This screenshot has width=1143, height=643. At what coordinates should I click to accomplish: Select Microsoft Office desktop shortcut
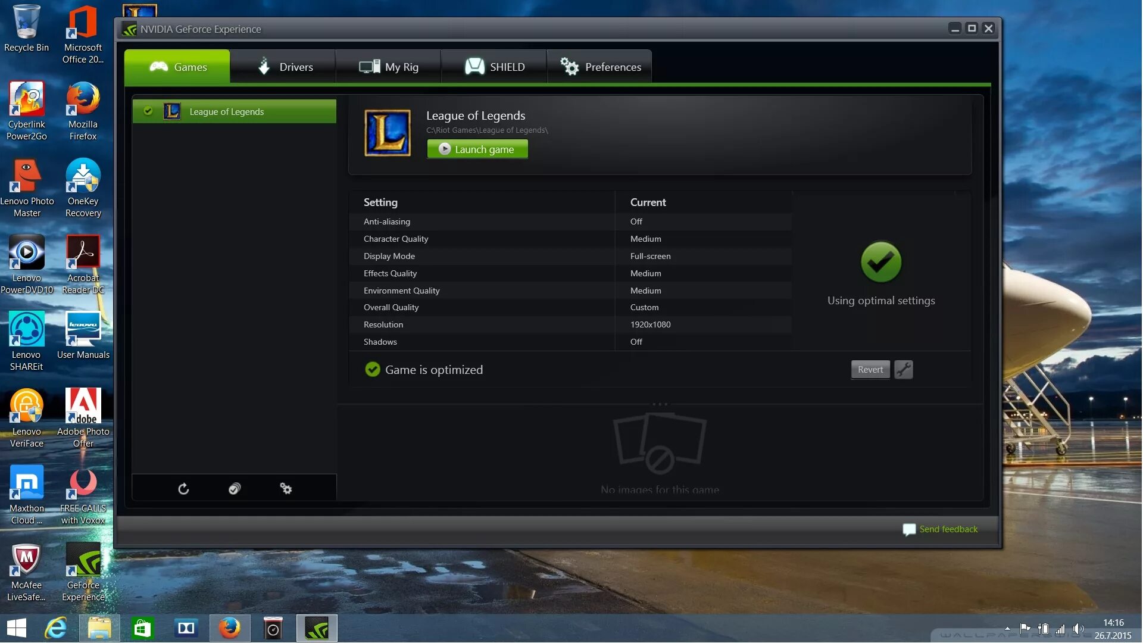click(x=83, y=35)
